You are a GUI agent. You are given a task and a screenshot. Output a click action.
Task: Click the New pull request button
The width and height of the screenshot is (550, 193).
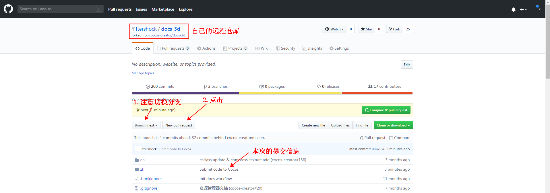click(x=179, y=125)
